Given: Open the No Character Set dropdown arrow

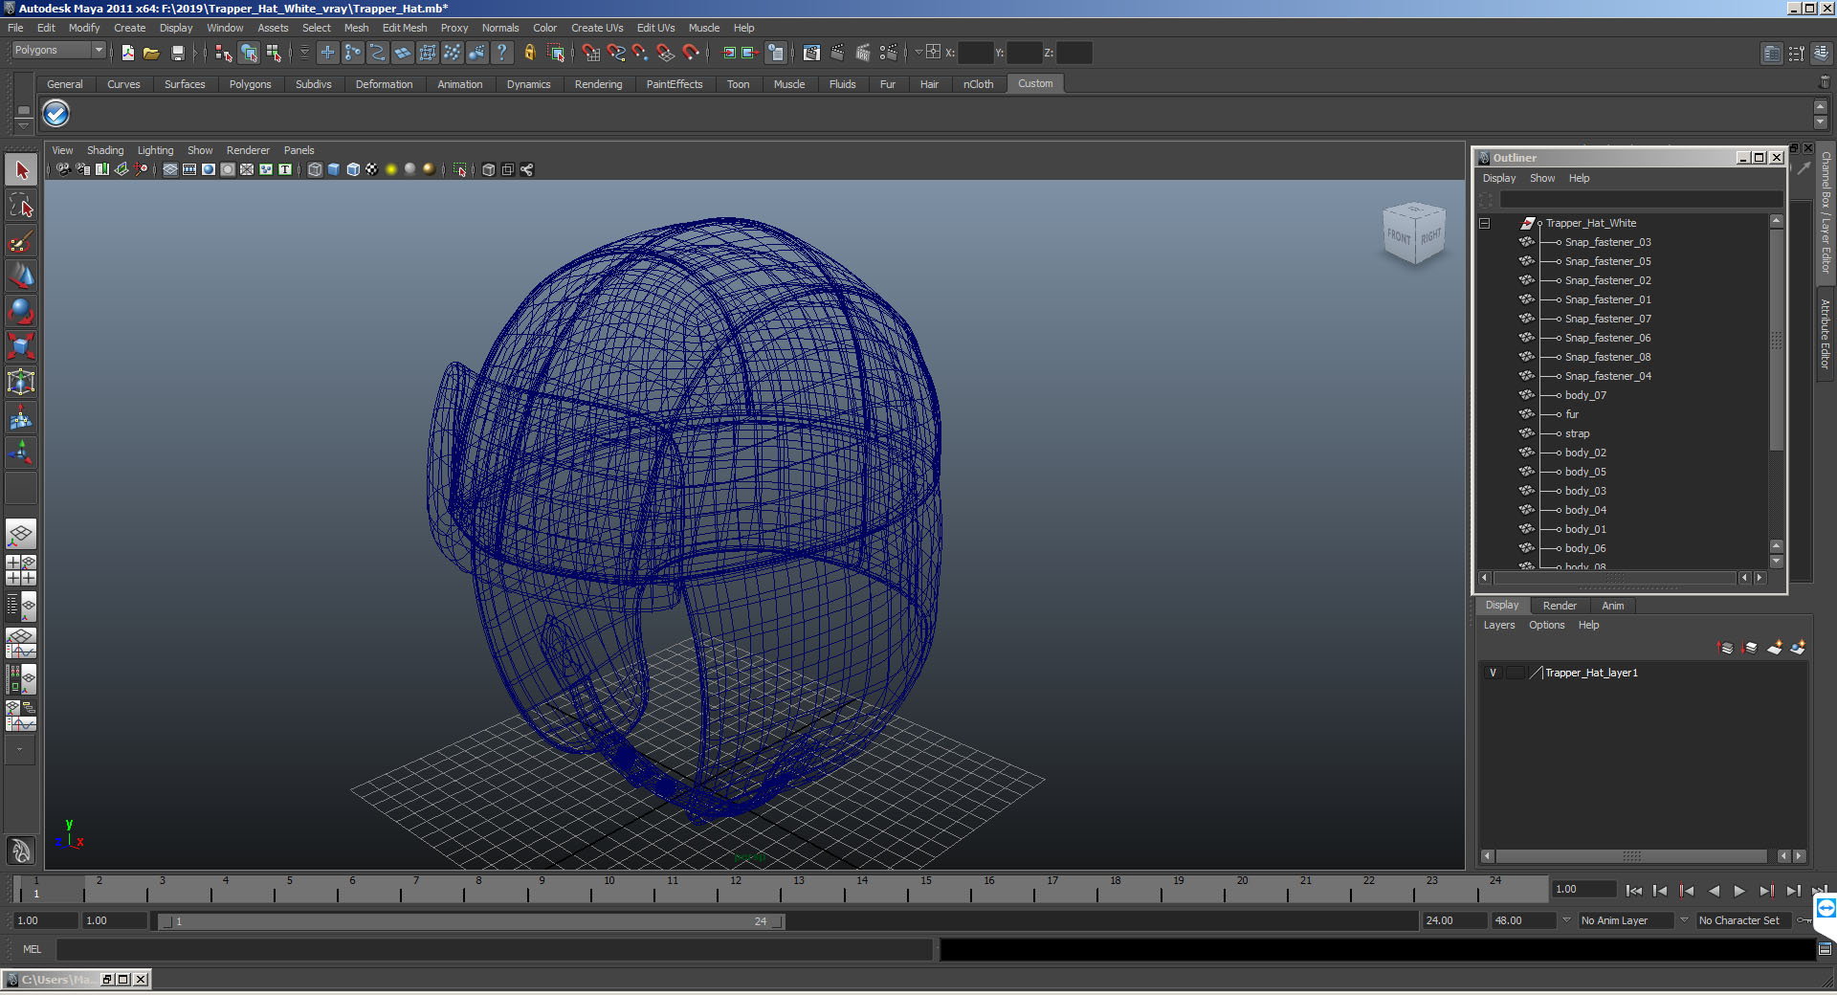Looking at the screenshot, I should [1684, 920].
